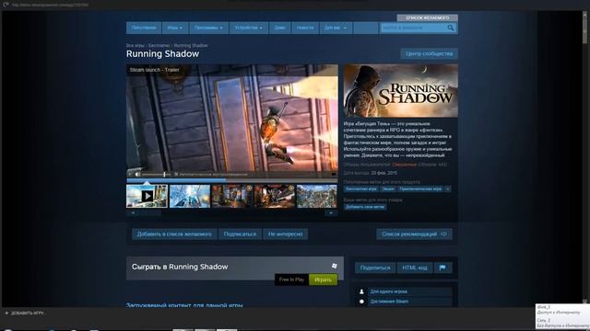Mute the trailer with the speaker icon
Image resolution: width=590 pixels, height=331 pixels.
point(137,174)
